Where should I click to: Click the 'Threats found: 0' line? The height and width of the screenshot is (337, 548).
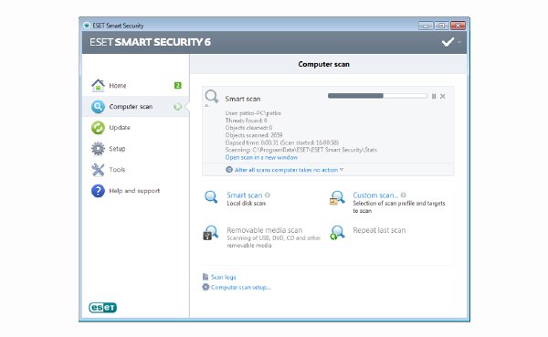(246, 121)
